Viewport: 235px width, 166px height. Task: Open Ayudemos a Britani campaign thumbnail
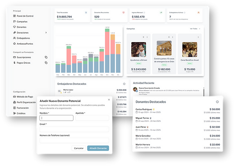(x=138, y=49)
